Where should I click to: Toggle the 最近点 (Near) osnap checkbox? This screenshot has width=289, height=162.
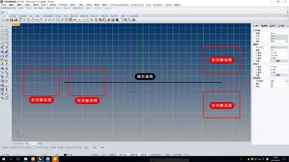(10, 147)
